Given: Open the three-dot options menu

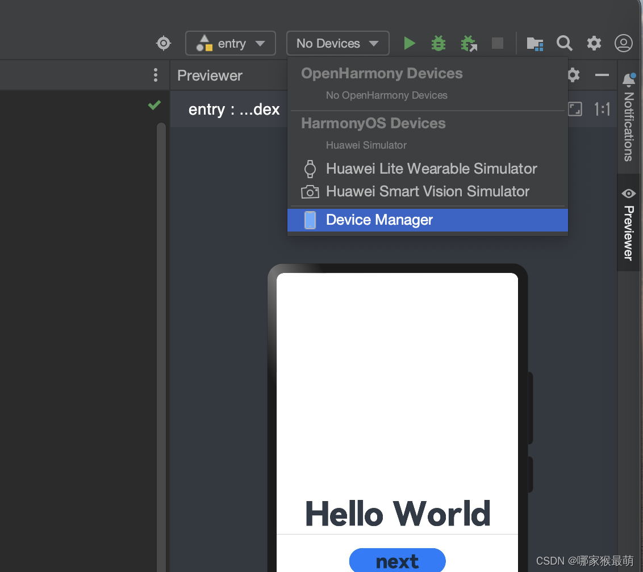Looking at the screenshot, I should (x=156, y=75).
